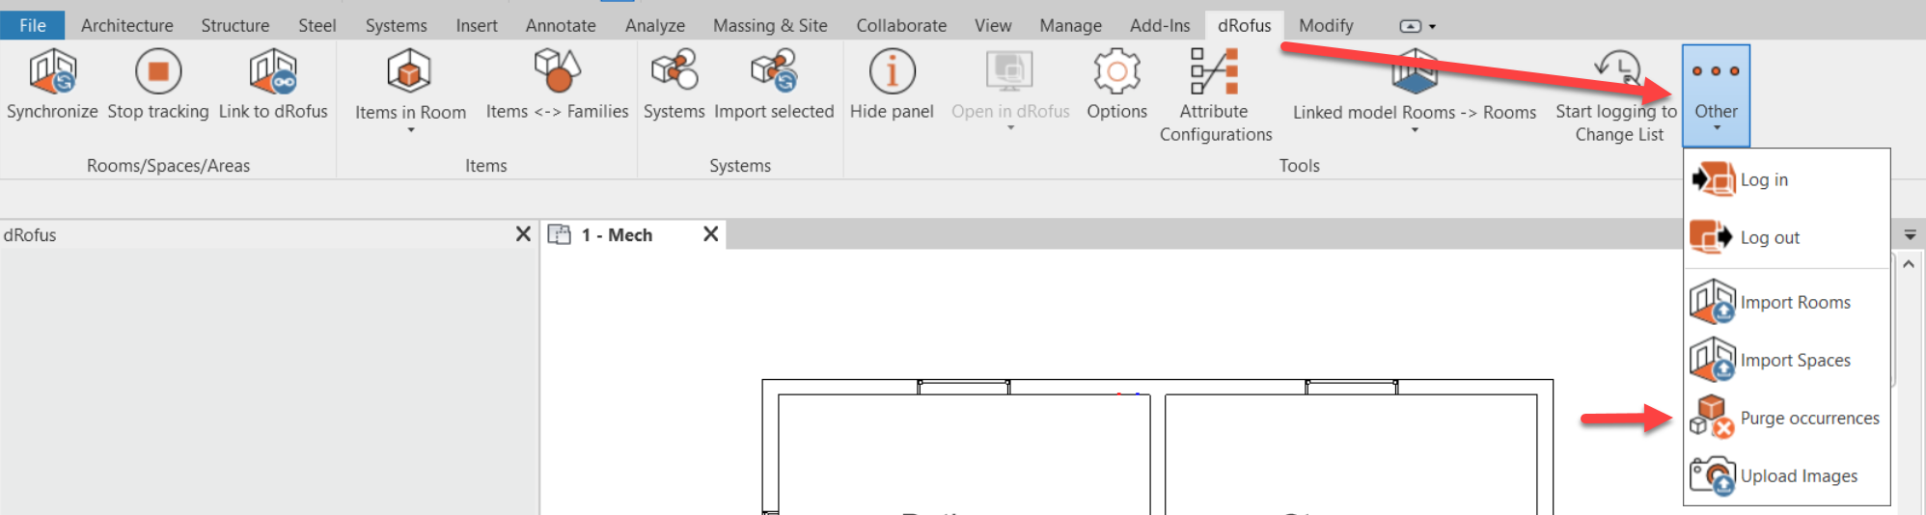Select the dRofus ribbon tab
1926x515 pixels.
[x=1244, y=25]
